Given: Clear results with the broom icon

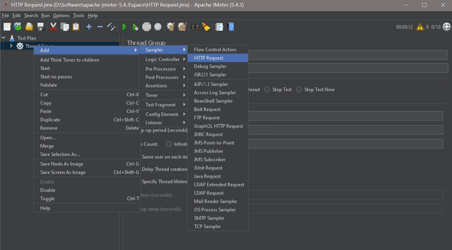Looking at the screenshot, I should tap(171, 27).
